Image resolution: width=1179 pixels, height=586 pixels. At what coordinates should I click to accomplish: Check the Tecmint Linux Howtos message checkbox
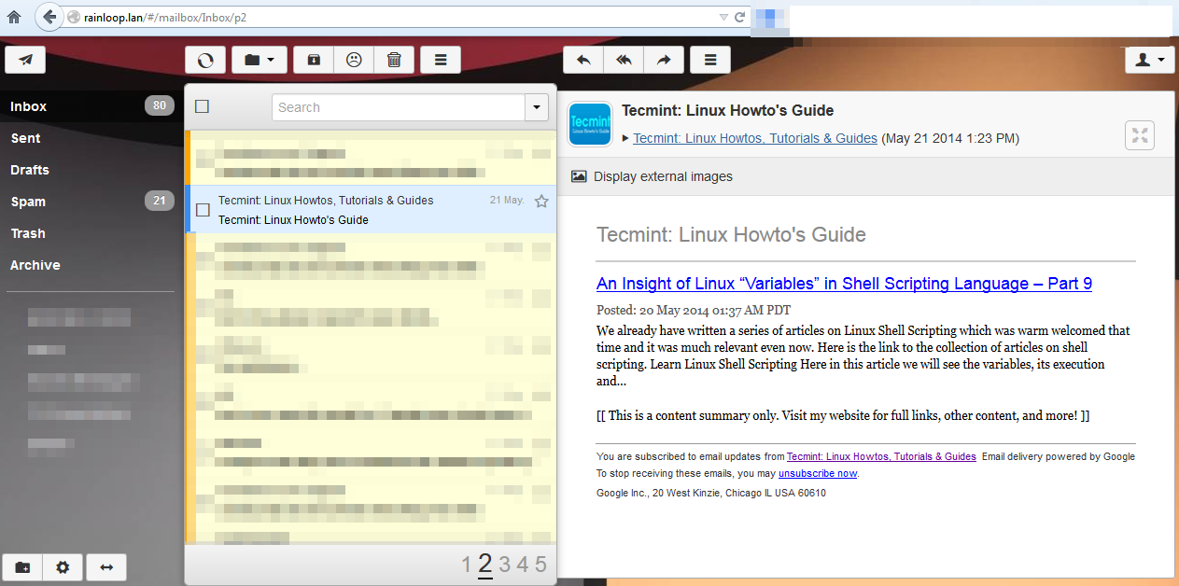203,210
